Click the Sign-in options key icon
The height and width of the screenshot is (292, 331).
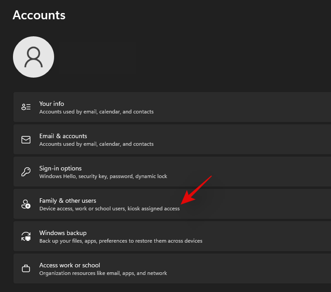26,172
